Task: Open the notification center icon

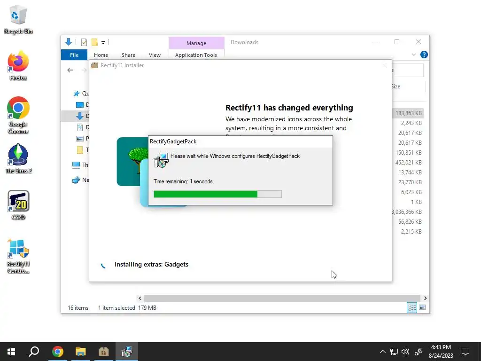Action: click(465, 352)
